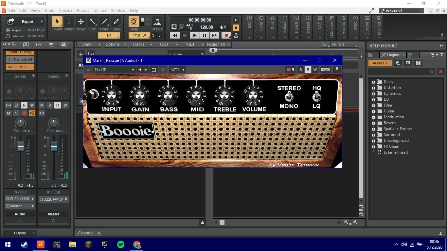This screenshot has width=447, height=251.
Task: Expand the Distortion plugin folder
Action: 373,88
